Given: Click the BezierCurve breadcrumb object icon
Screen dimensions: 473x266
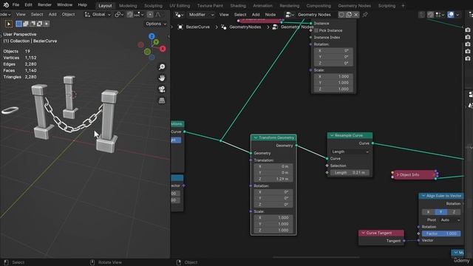Looking at the screenshot, I should [180, 27].
